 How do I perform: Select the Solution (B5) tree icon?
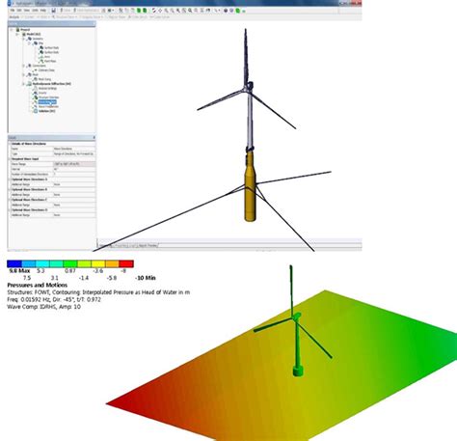pyautogui.click(x=36, y=111)
